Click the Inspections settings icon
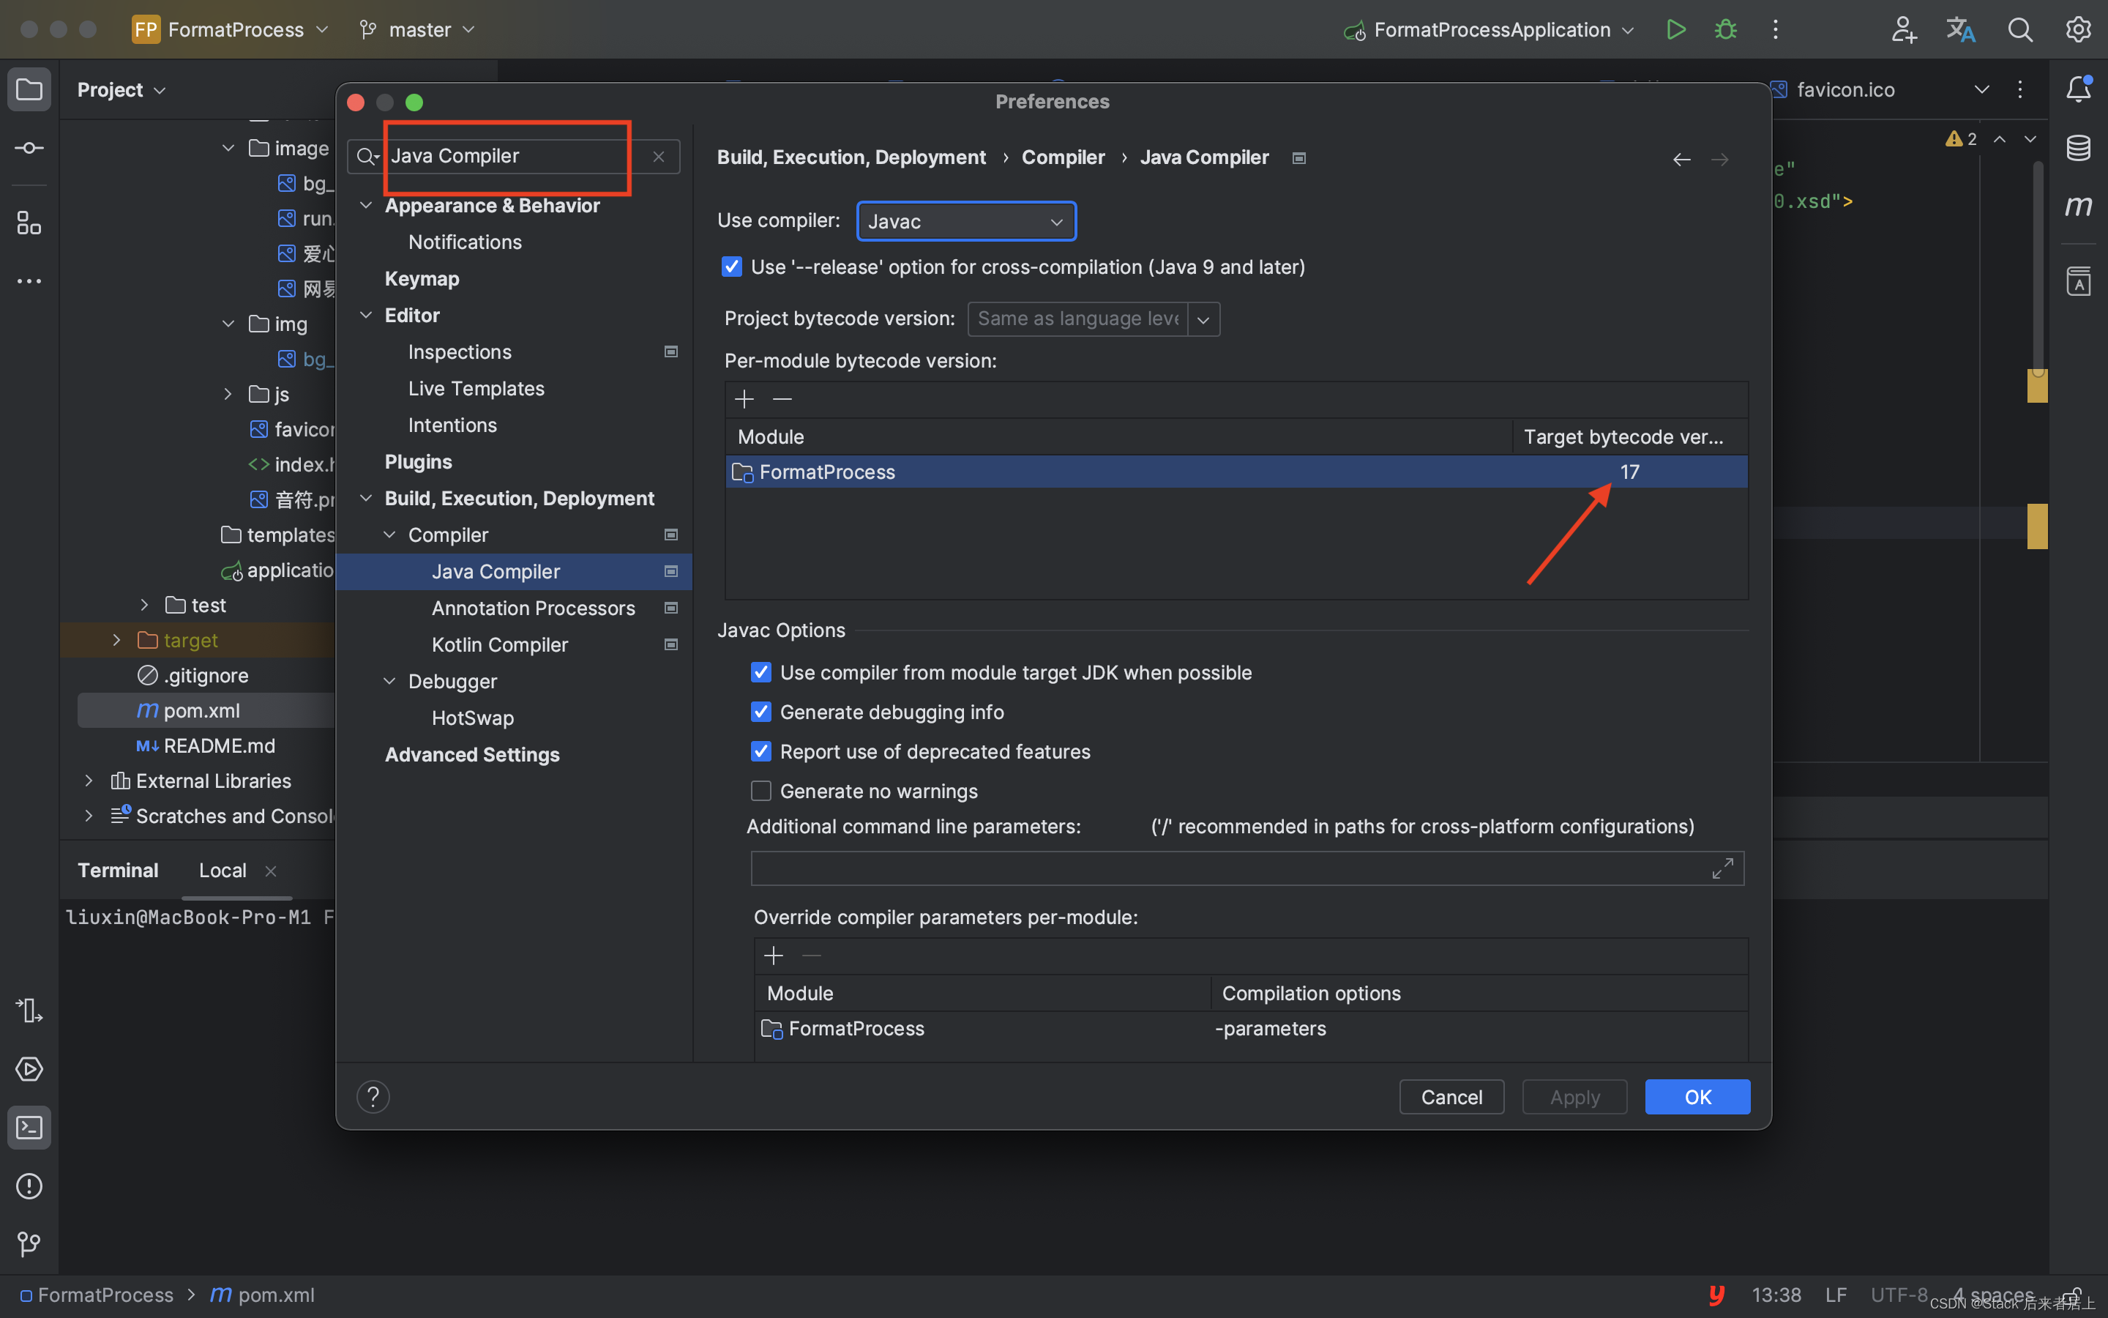This screenshot has height=1318, width=2108. click(669, 351)
